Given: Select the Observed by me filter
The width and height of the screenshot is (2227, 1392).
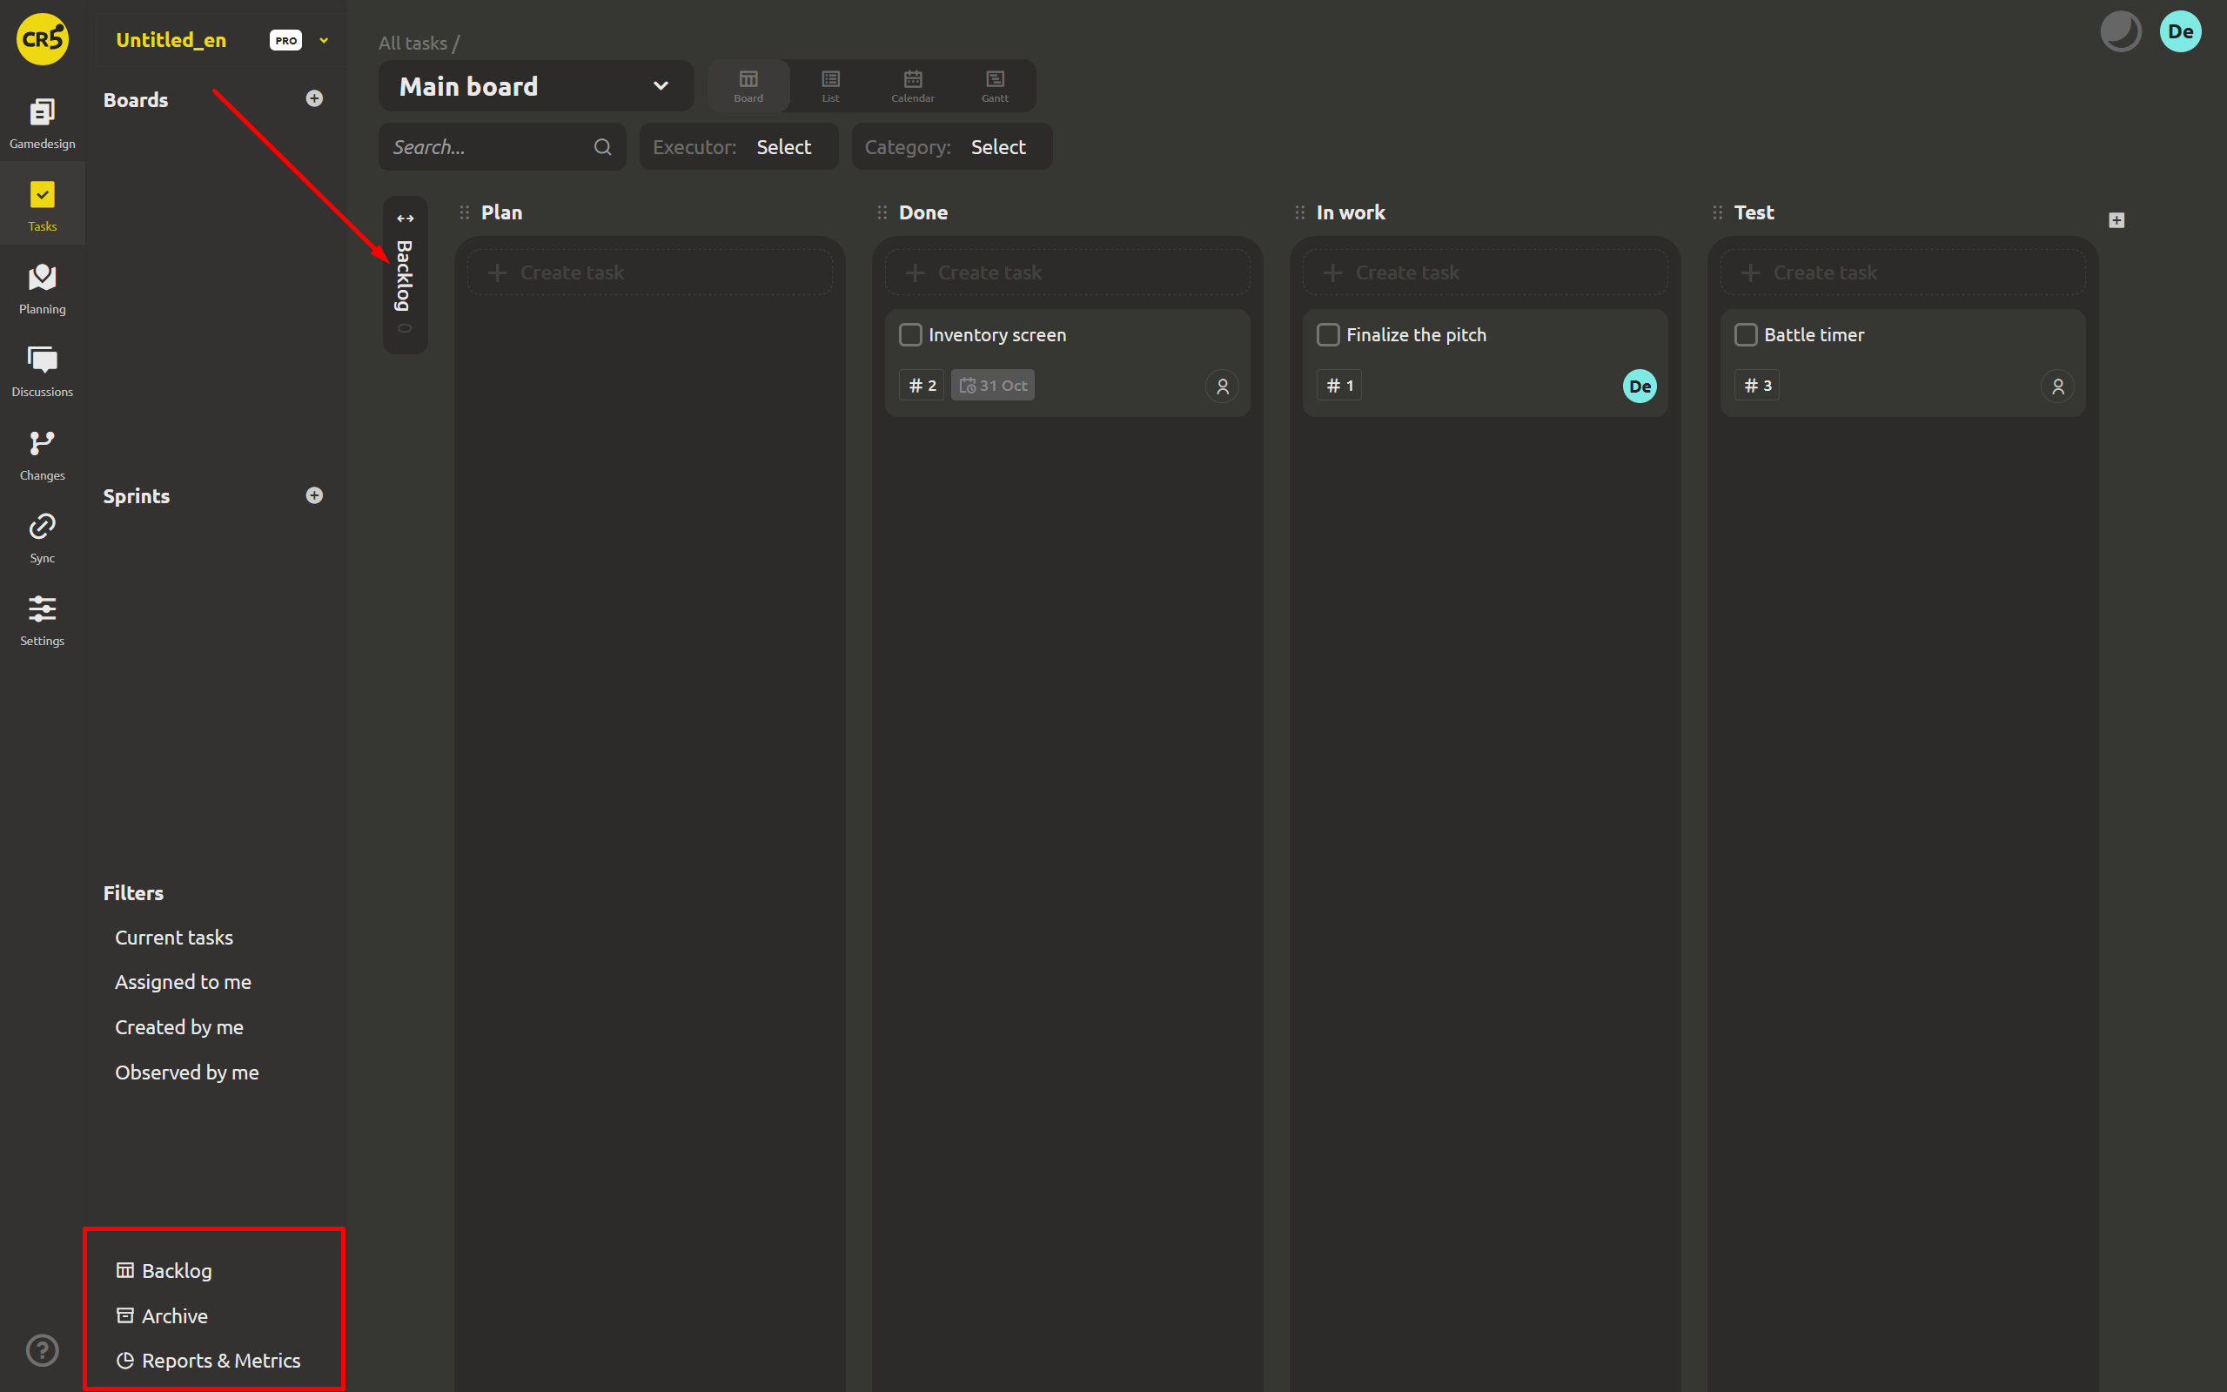Looking at the screenshot, I should [x=187, y=1072].
